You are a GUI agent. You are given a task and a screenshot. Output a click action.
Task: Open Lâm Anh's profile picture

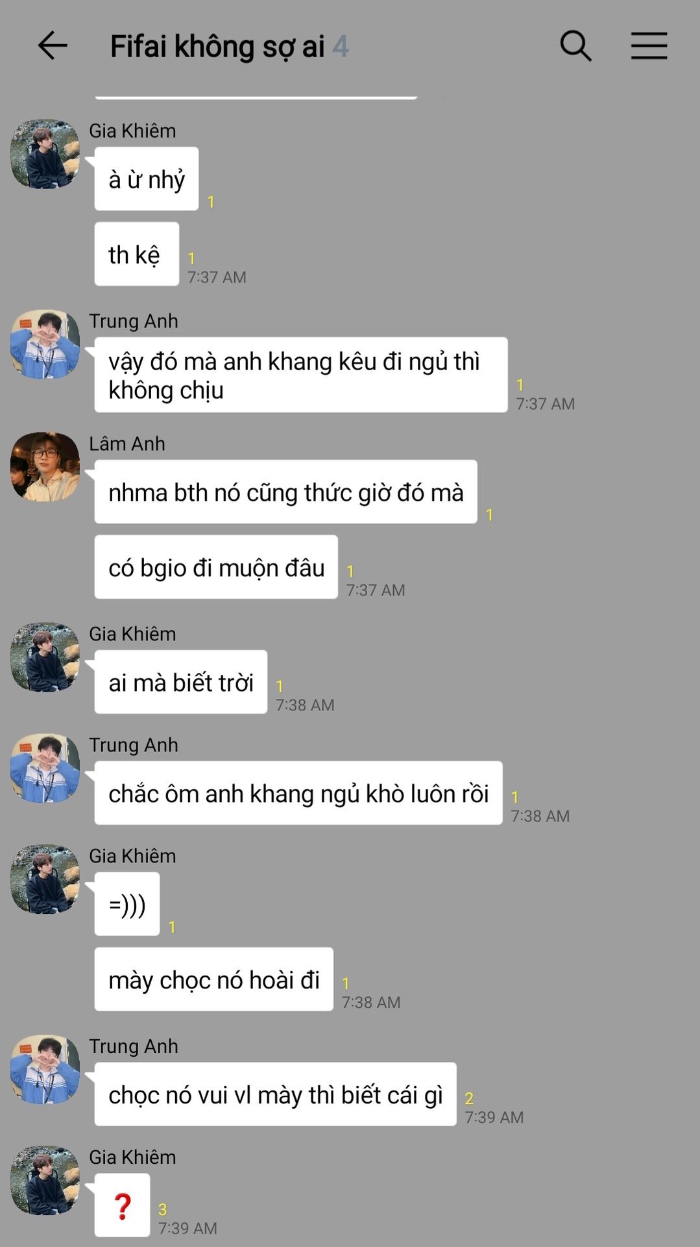(45, 467)
